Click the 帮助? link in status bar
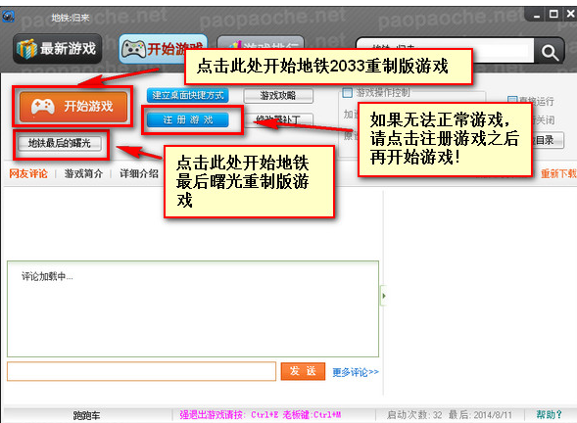This screenshot has height=423, width=577. (549, 415)
